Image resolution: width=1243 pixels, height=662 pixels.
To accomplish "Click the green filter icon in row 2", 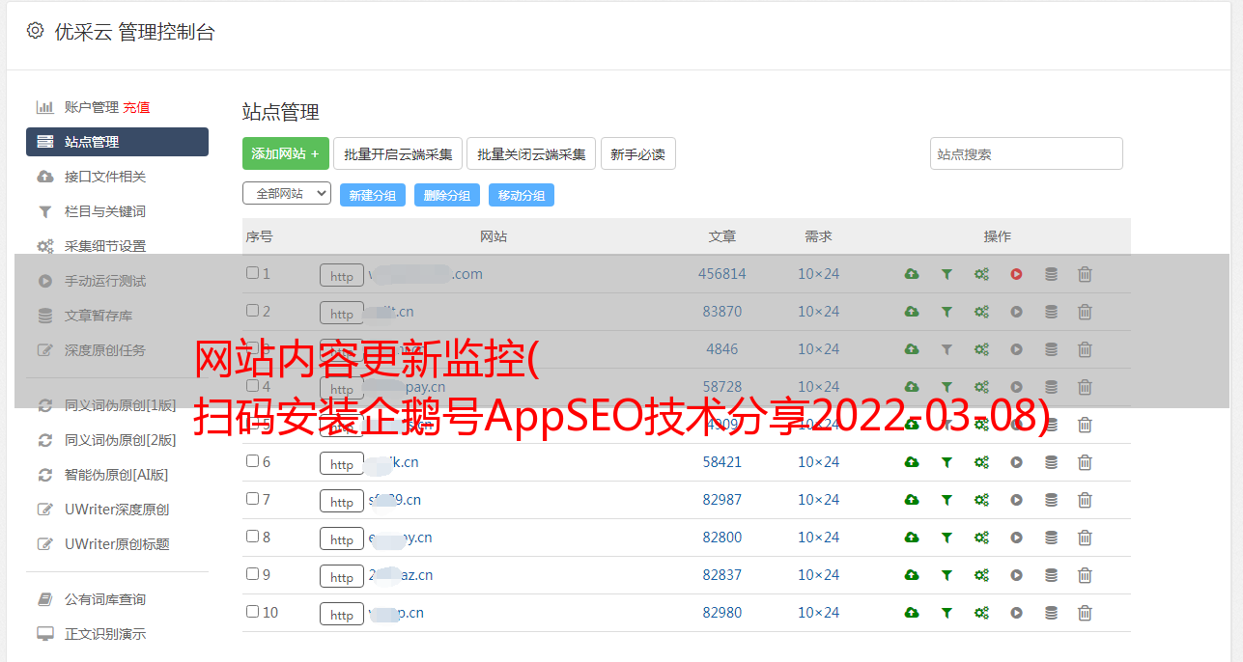I will click(946, 312).
